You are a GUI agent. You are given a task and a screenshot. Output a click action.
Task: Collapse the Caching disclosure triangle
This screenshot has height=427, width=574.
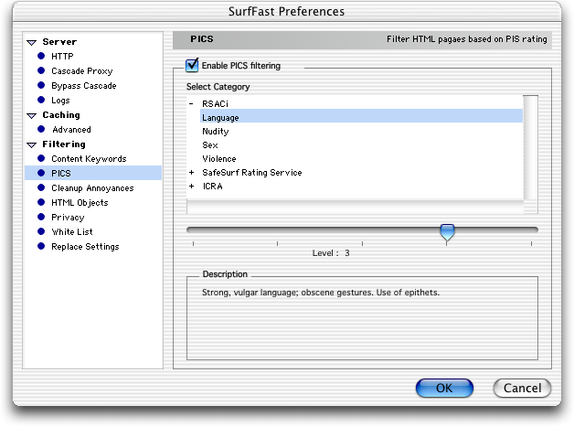[x=32, y=116]
